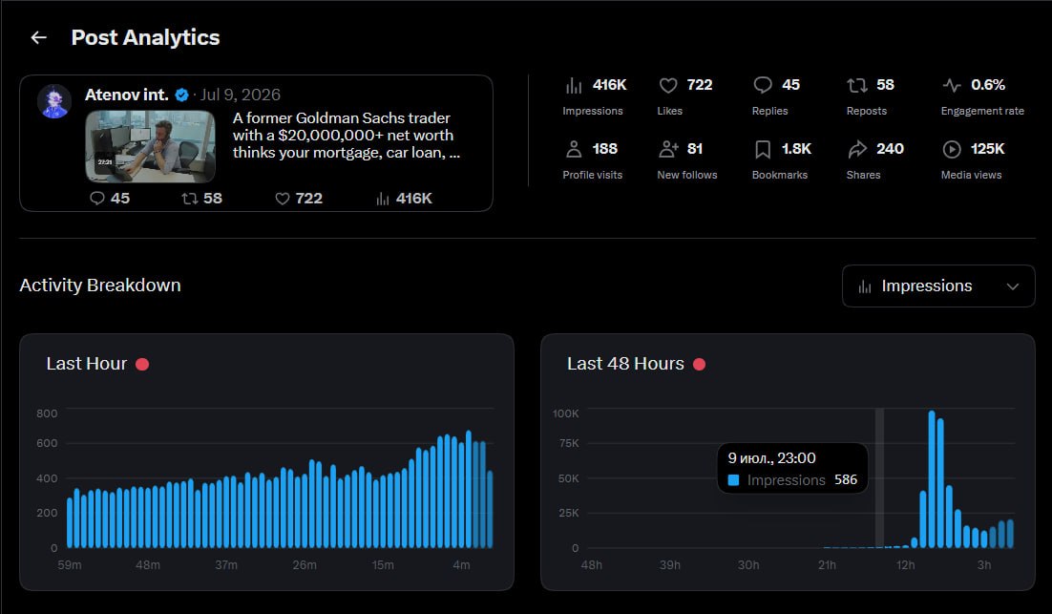This screenshot has width=1052, height=614.
Task: Click the tallest bar in Last 48 Hours chart
Action: point(932,479)
